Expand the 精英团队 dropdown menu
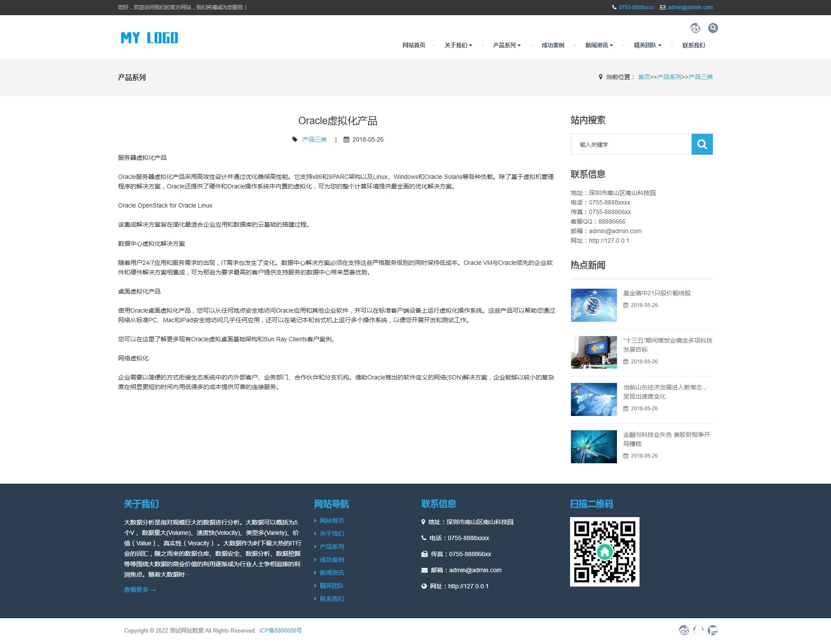Viewport: 831px width, 643px height. (x=647, y=45)
